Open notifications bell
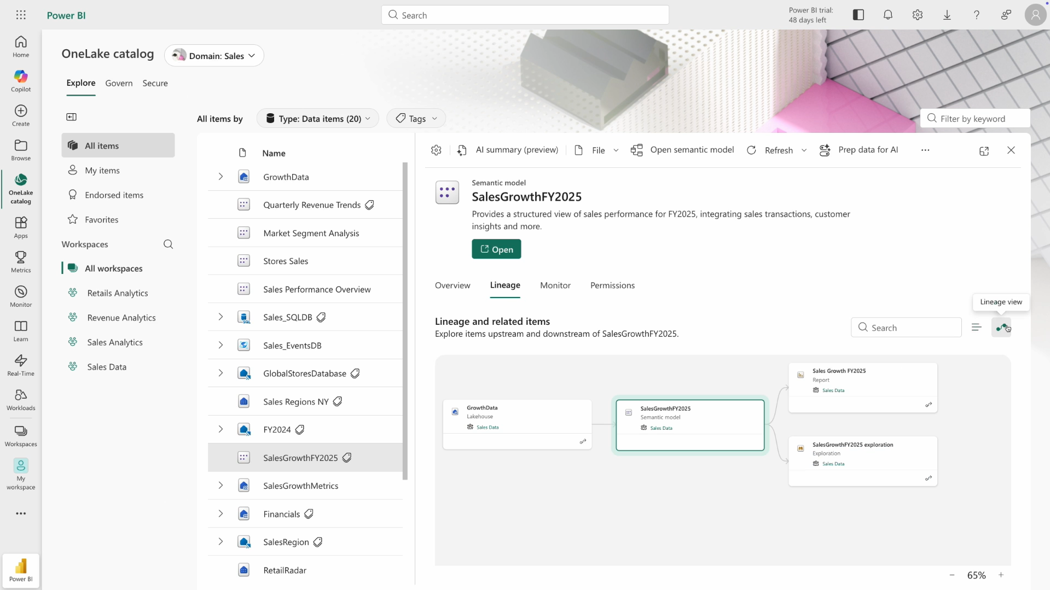 coord(887,15)
